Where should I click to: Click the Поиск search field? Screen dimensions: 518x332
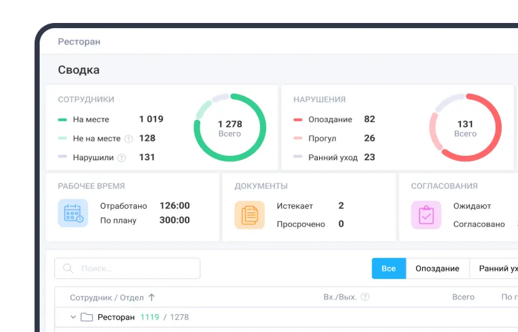click(x=127, y=268)
